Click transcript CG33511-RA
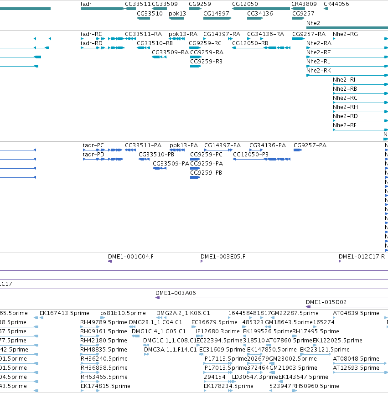The height and width of the screenshot is (393, 388). (x=143, y=34)
